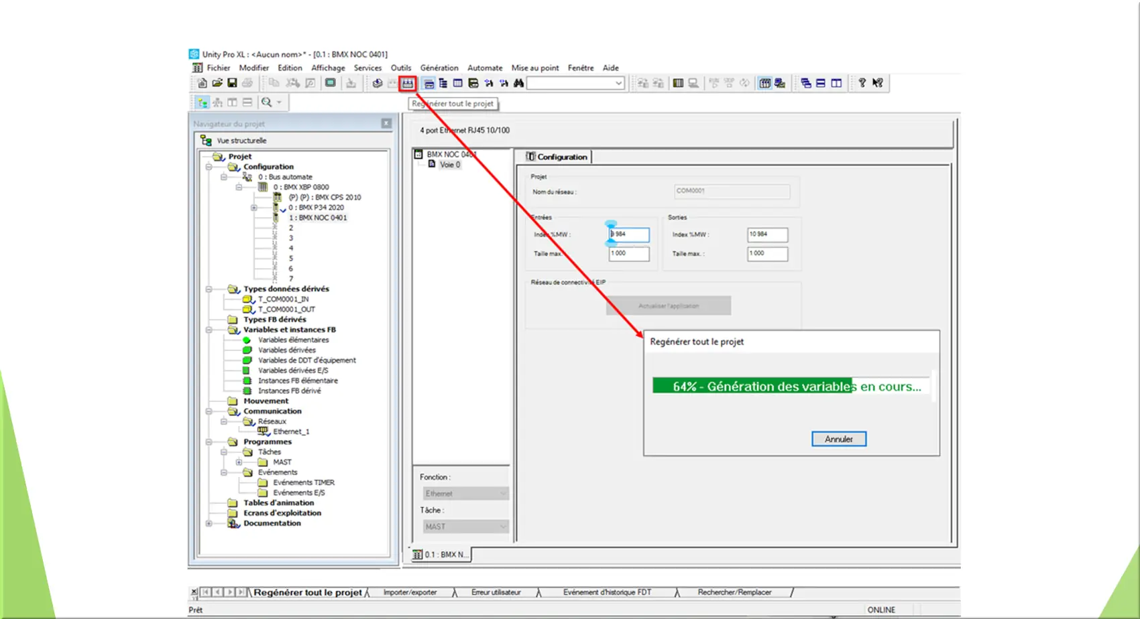The image size is (1140, 619).
Task: Expand the 0 : BMX P34 2020 node
Action: click(x=253, y=208)
